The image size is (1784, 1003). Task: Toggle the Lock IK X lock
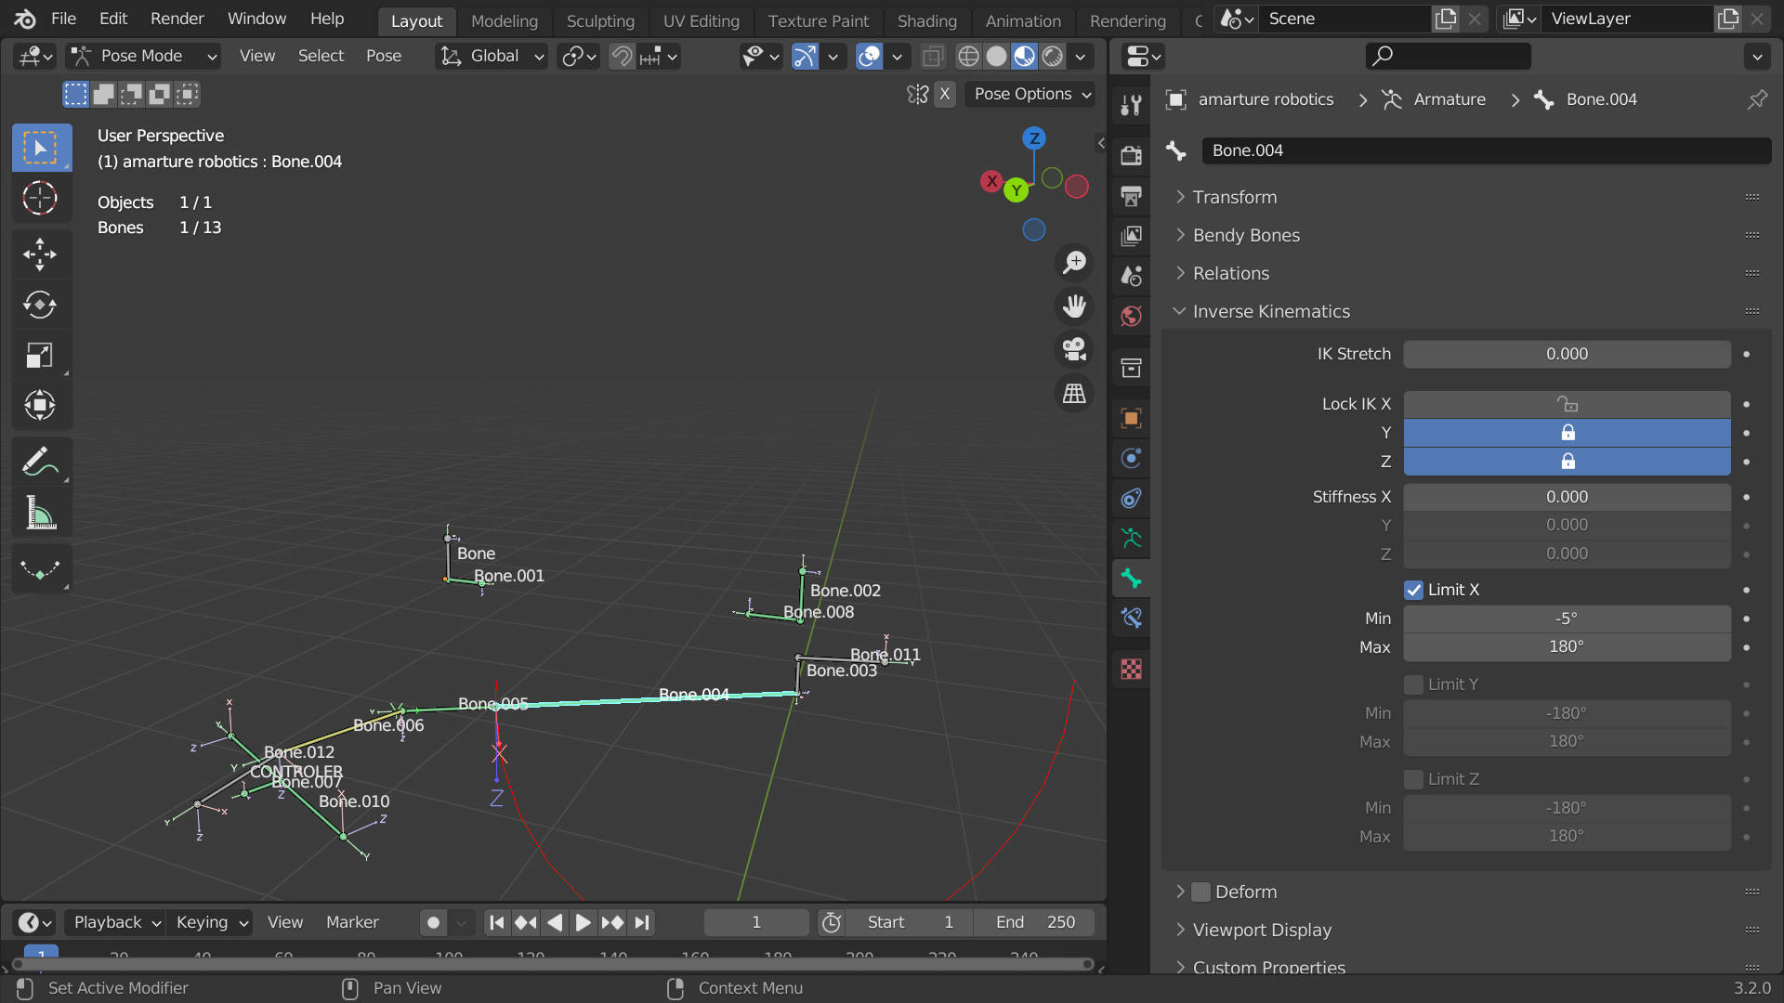click(1567, 404)
